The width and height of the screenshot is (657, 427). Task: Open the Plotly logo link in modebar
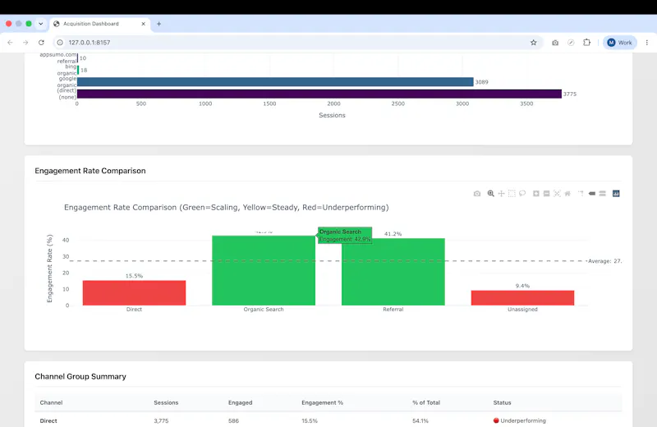616,194
